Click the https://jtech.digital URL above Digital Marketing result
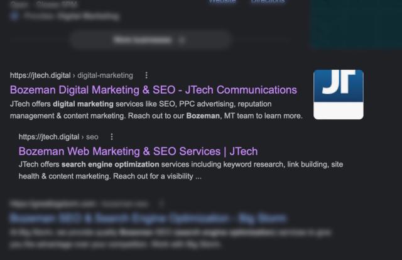 coord(40,75)
